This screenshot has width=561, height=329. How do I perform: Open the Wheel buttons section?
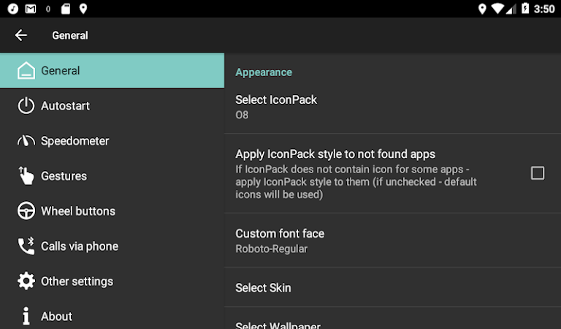(x=78, y=211)
